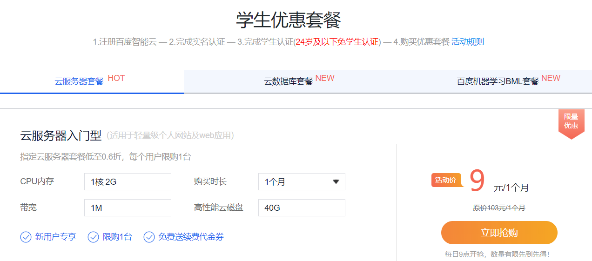The image size is (592, 261).
Task: Click the text 指定云服务器套餐低至0.6折
Action: (71, 157)
